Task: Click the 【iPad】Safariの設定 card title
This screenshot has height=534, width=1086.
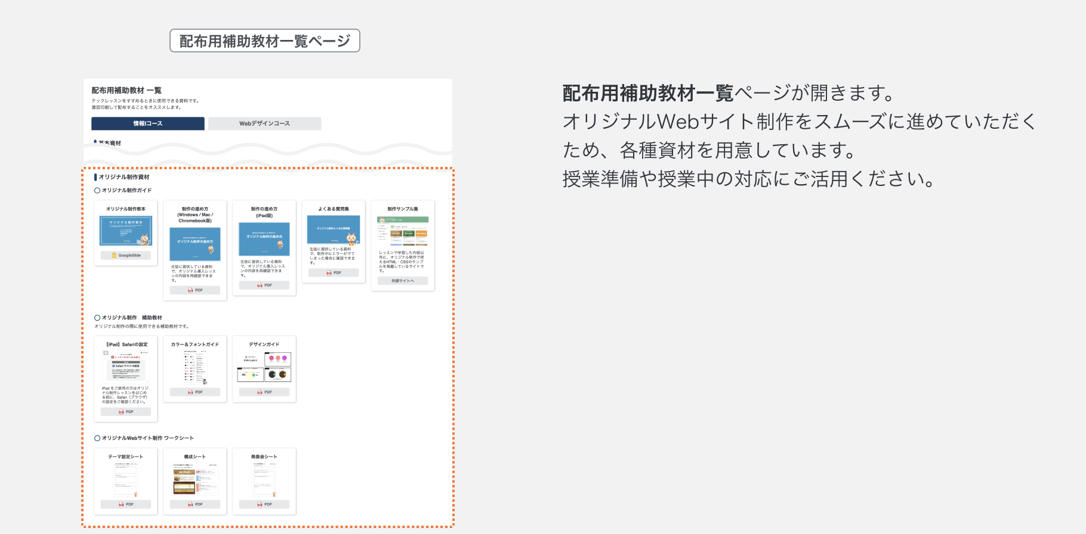Action: click(x=127, y=344)
